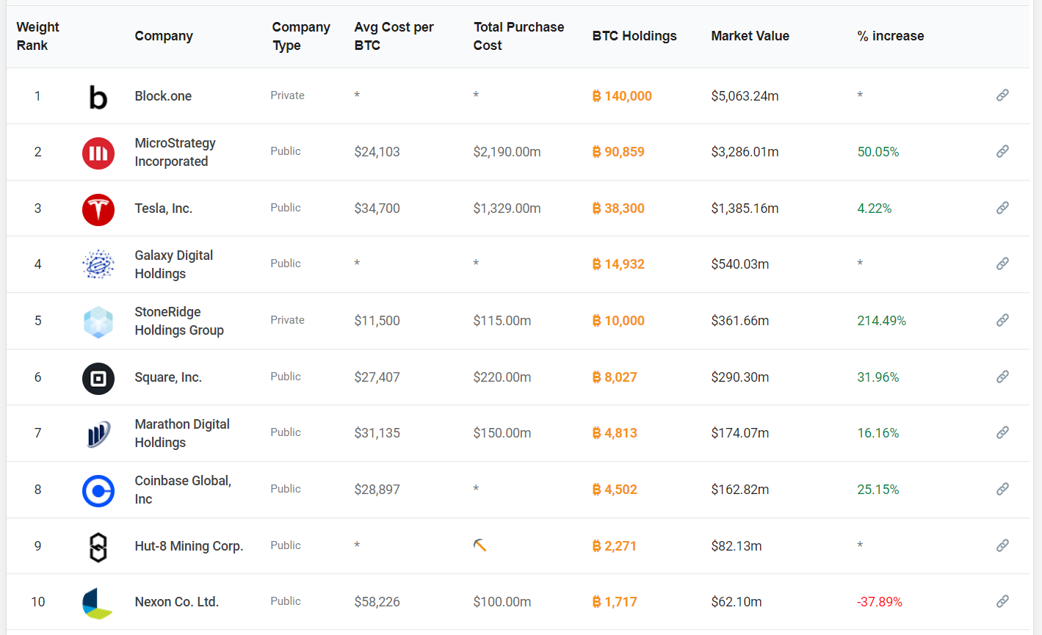Click the Block.one company logo

[98, 97]
